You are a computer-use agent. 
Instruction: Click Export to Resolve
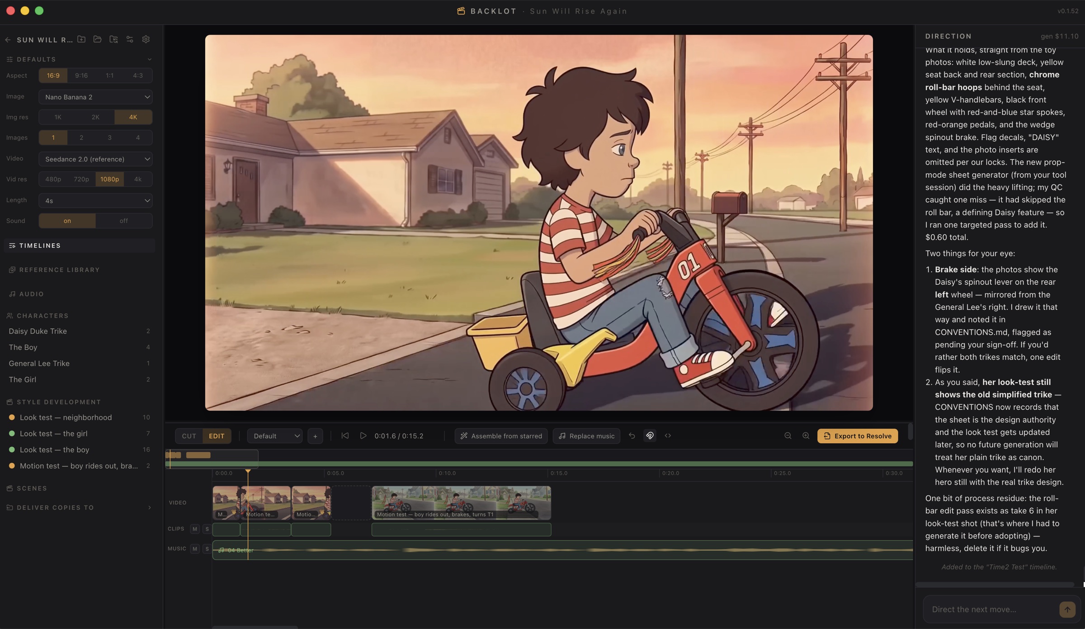coord(858,436)
